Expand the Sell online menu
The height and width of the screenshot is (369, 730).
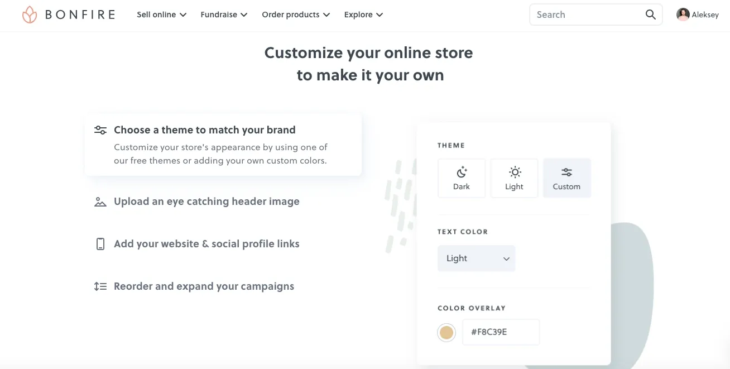pyautogui.click(x=162, y=15)
